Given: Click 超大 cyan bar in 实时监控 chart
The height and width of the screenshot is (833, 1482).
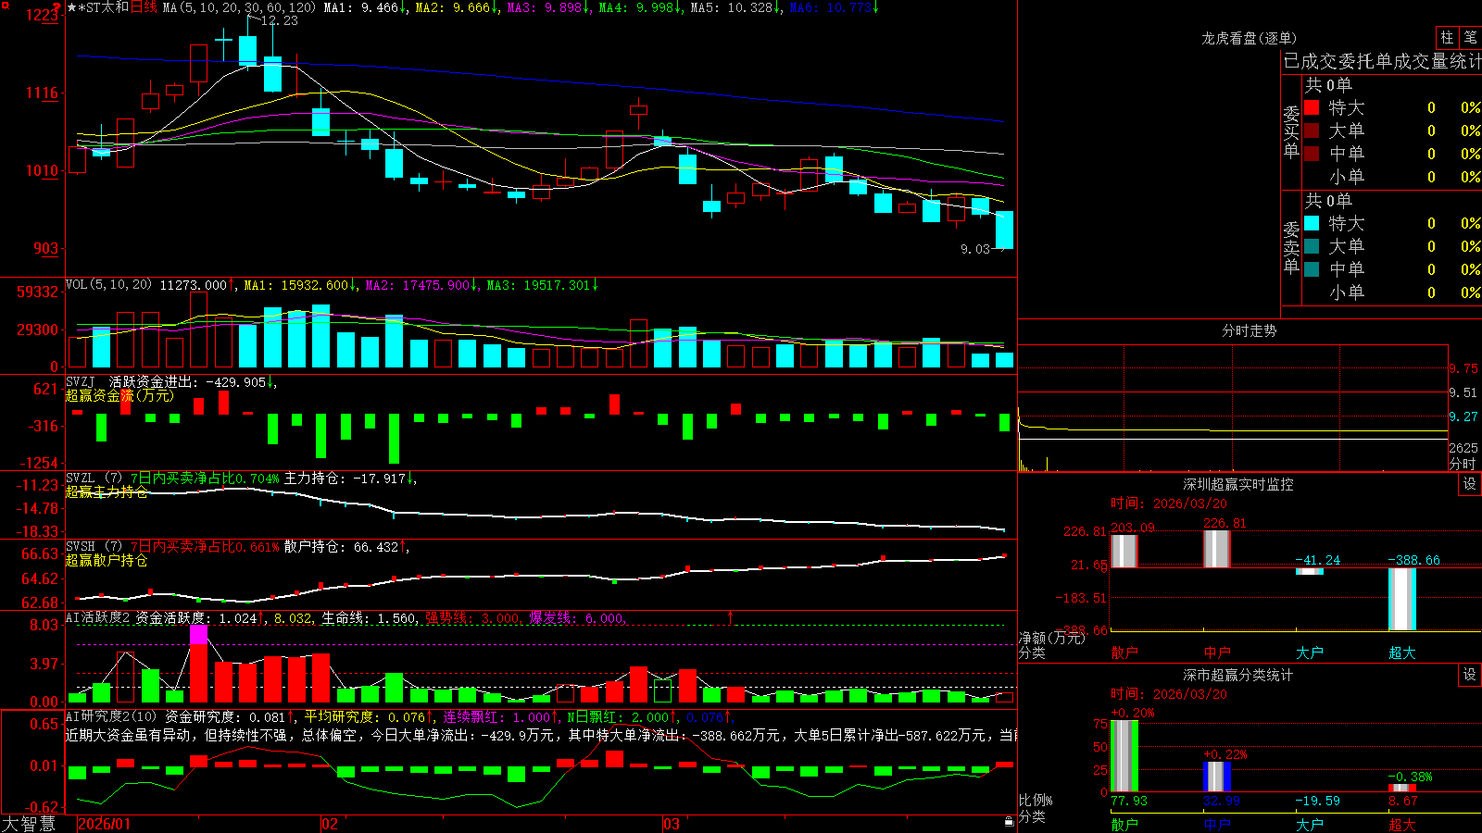Looking at the screenshot, I should [x=1401, y=599].
